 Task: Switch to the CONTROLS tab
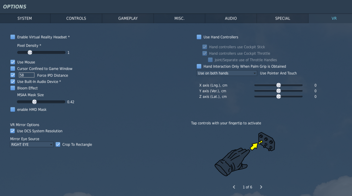[x=76, y=18]
